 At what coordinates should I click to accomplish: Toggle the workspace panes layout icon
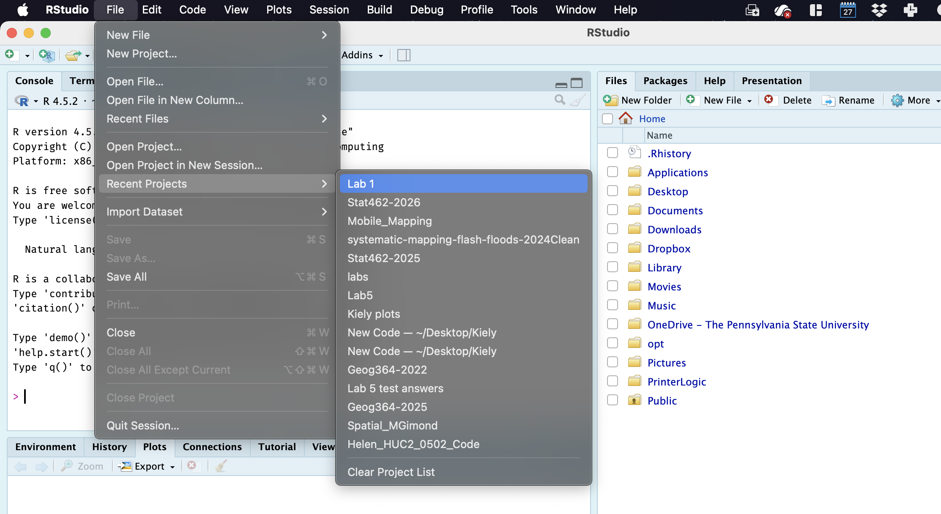[404, 55]
